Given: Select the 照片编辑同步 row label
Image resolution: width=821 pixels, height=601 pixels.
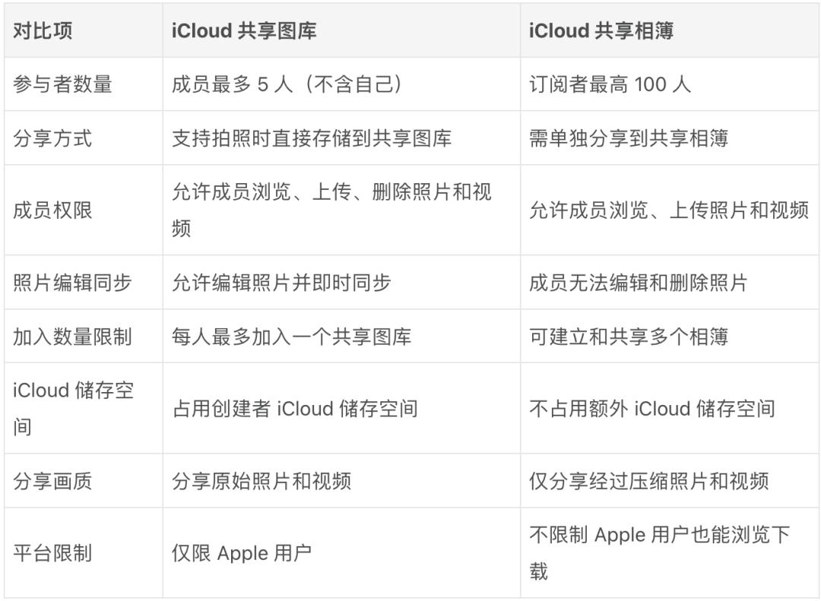Looking at the screenshot, I should [x=84, y=282].
